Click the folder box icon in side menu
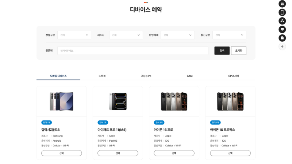 (282, 38)
